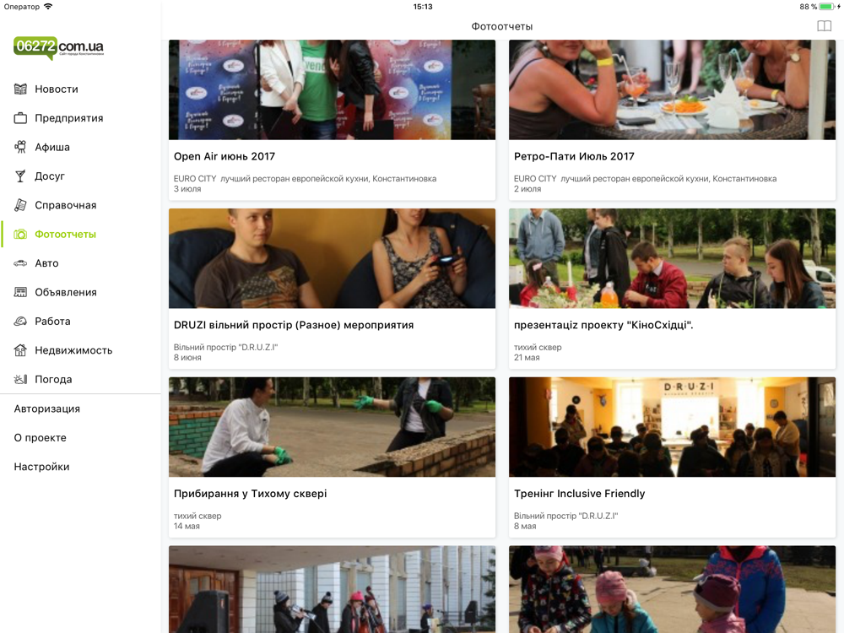The image size is (844, 633).
Task: Open Прибирання у Тихому сквері report title
Action: (251, 494)
